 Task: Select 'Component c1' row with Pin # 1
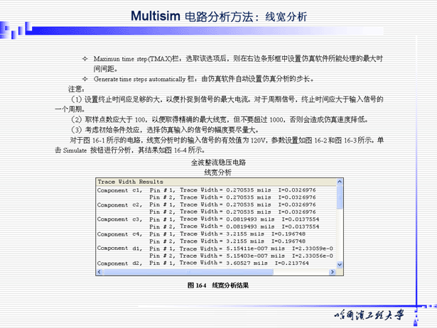(x=207, y=190)
